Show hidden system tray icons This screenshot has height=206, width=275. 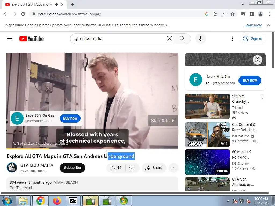click(228, 201)
